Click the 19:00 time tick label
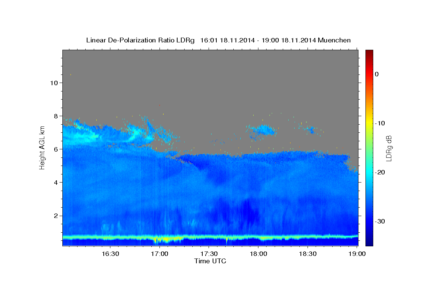The height and width of the screenshot is (295, 443). (357, 254)
